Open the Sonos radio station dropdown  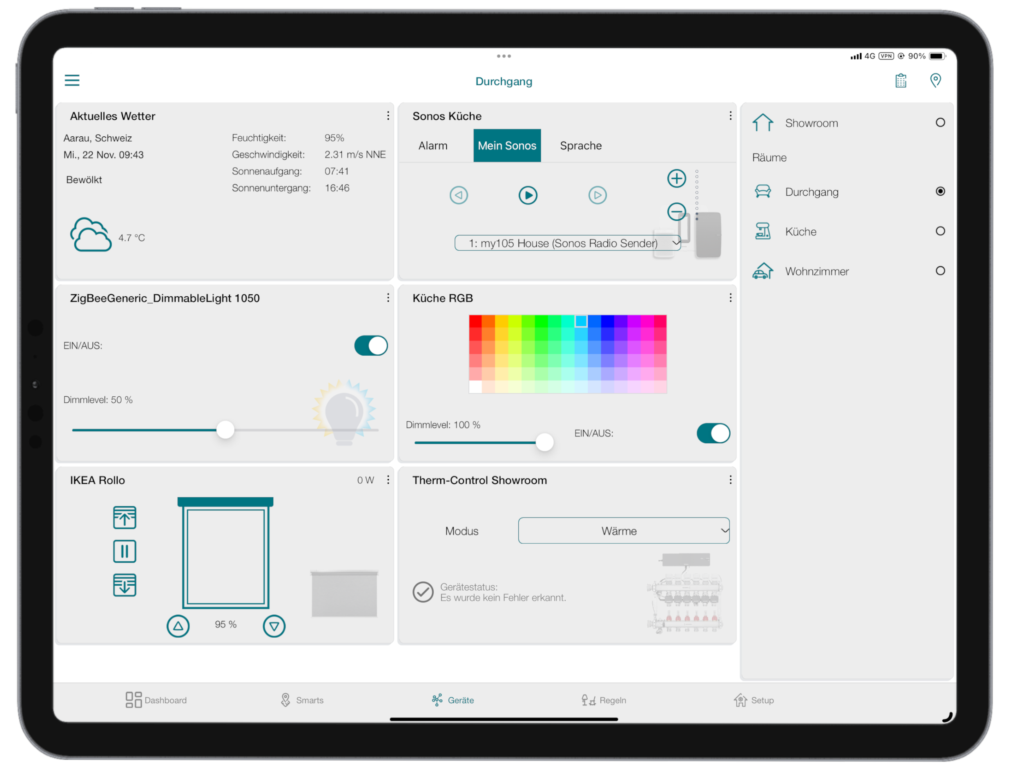[567, 243]
